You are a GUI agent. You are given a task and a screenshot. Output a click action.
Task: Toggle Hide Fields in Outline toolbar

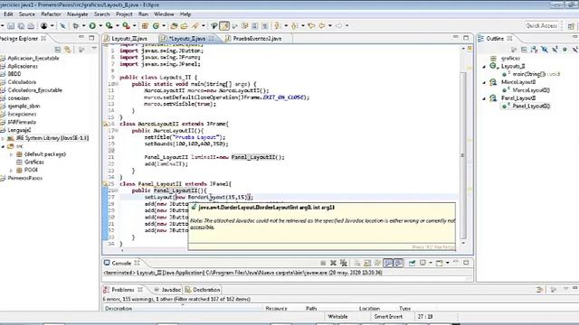click(545, 50)
